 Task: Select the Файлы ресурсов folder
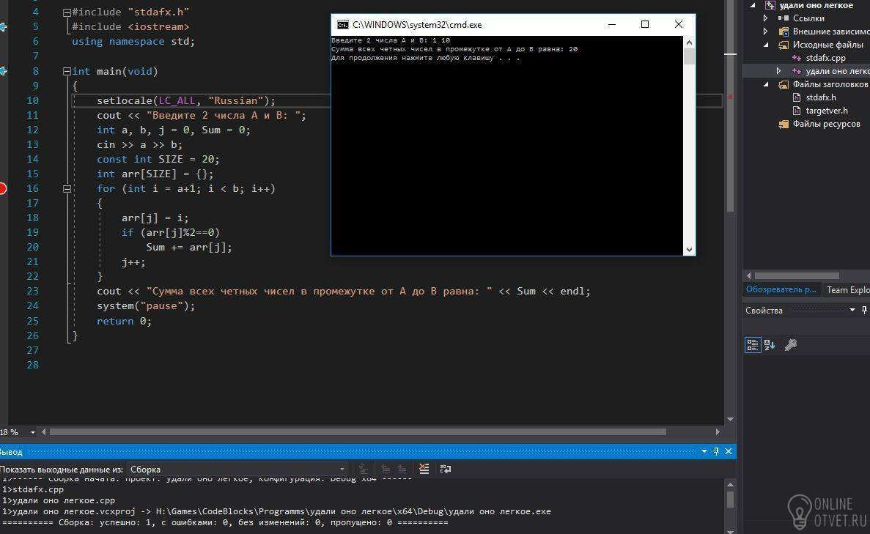826,125
